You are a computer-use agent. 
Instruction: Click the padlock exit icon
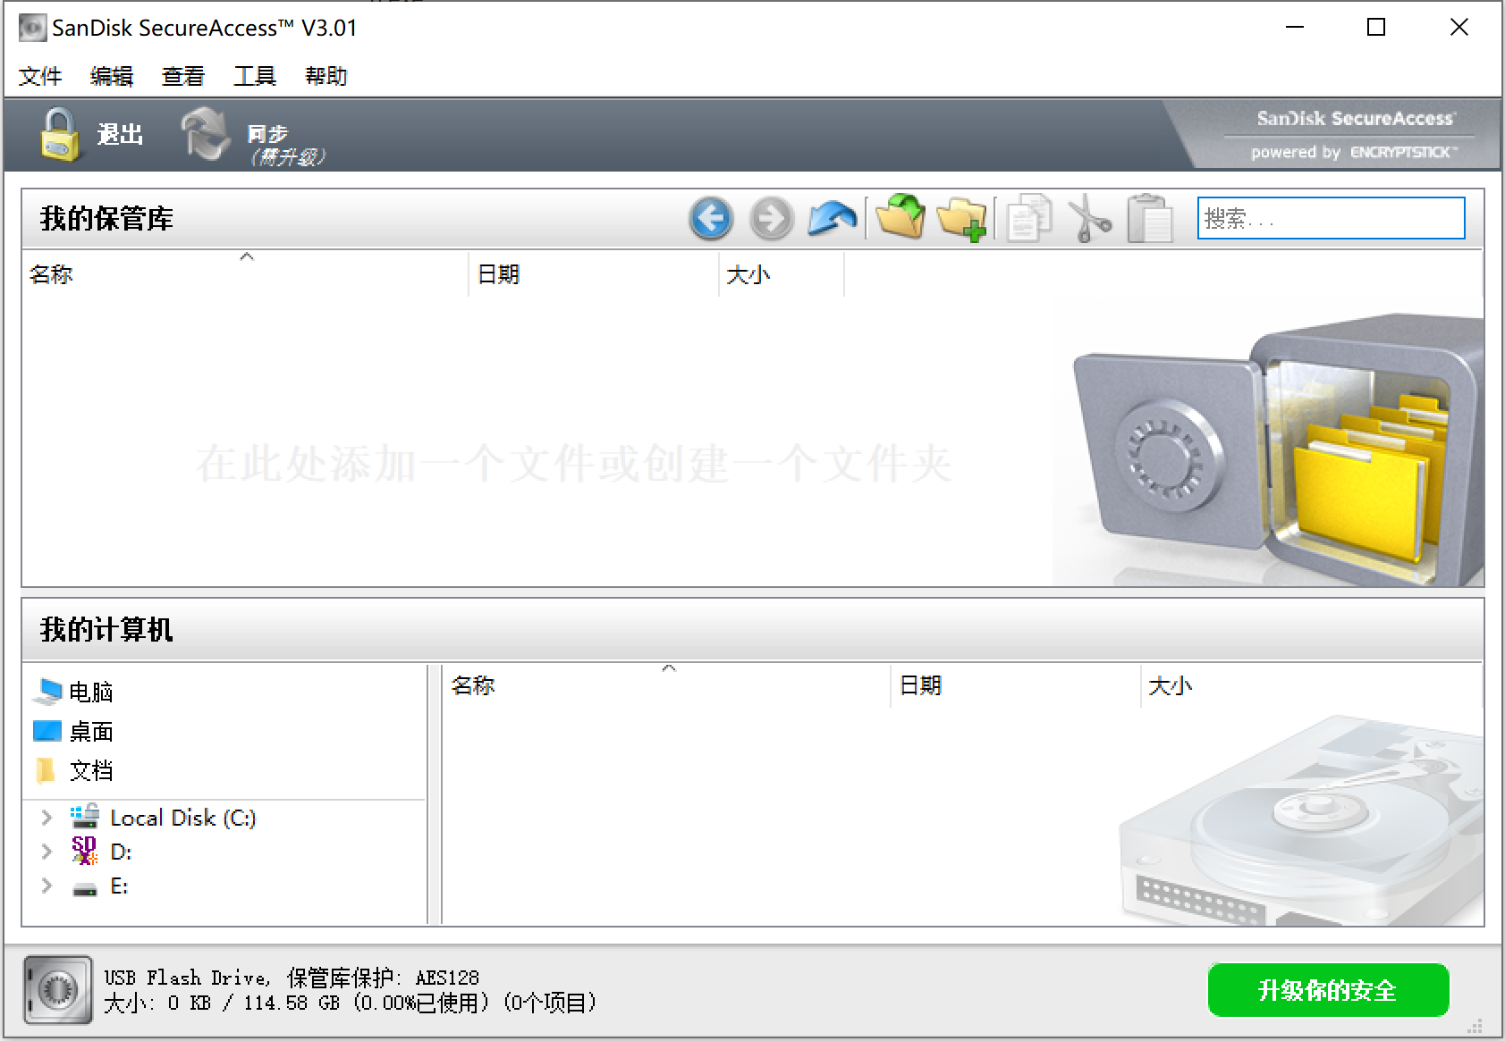[x=60, y=135]
